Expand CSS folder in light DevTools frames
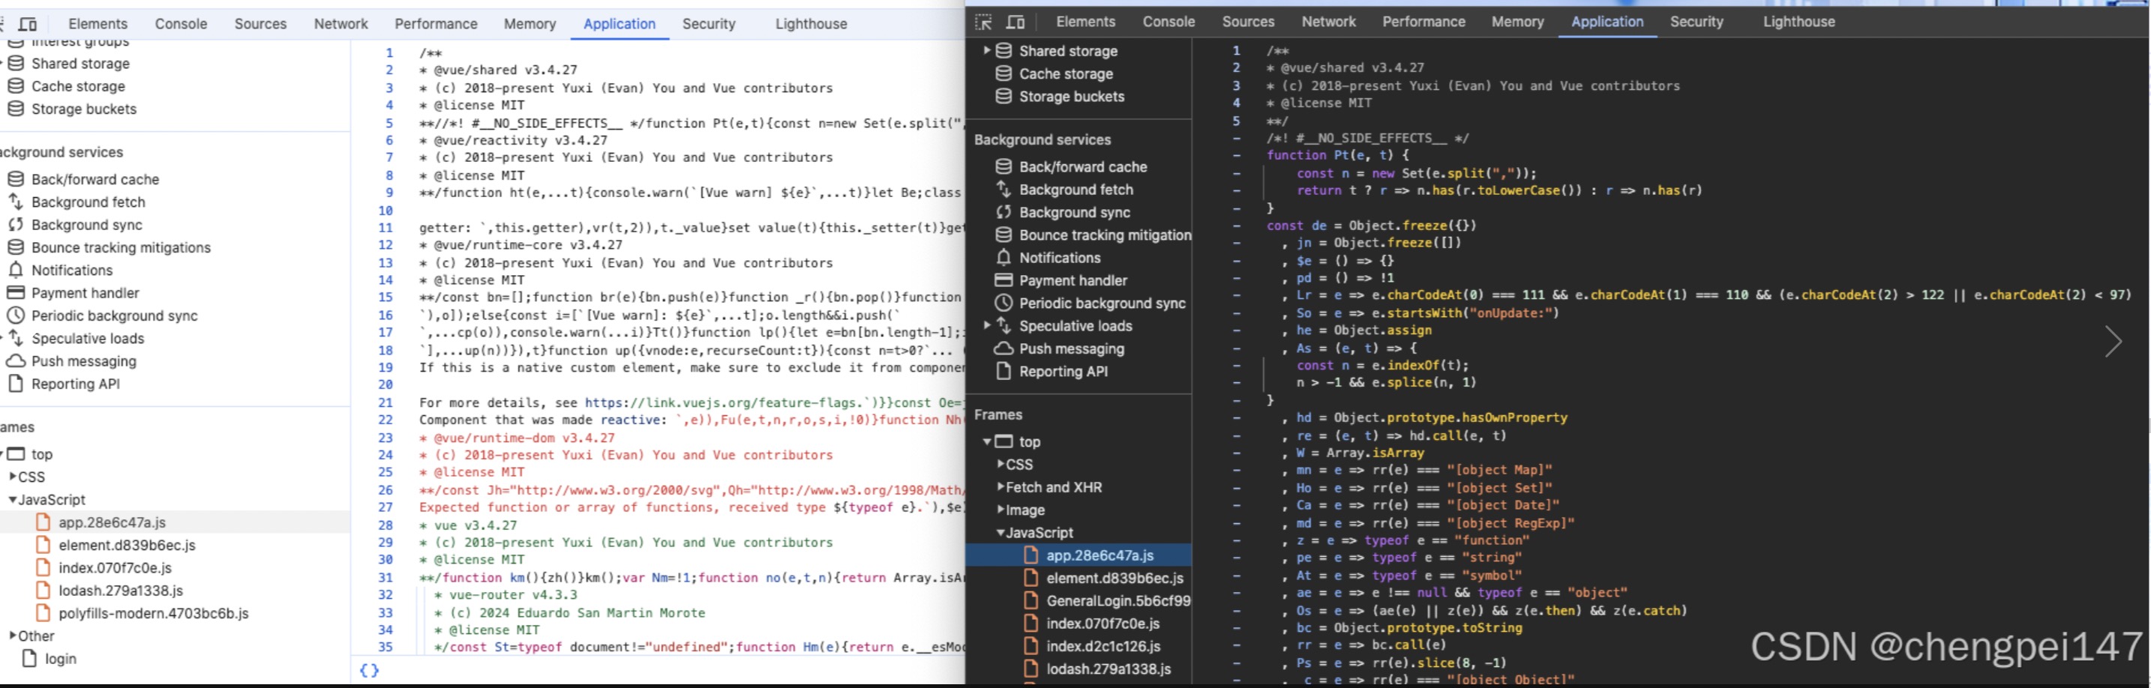 (x=13, y=476)
